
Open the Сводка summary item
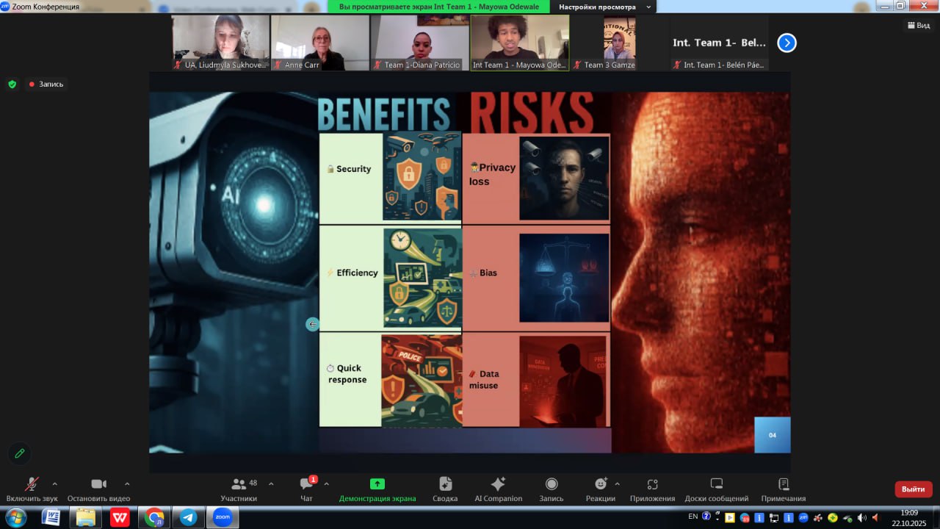click(x=445, y=484)
